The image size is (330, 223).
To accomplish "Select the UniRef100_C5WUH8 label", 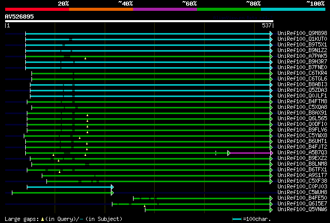I will pos(302,193).
